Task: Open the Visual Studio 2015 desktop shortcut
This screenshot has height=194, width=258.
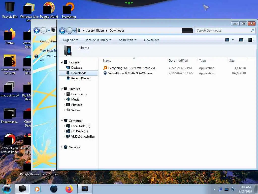Action: pyautogui.click(x=49, y=176)
